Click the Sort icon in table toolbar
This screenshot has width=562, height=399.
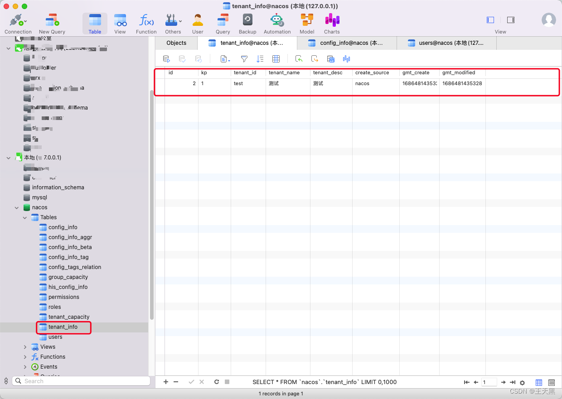pyautogui.click(x=260, y=59)
